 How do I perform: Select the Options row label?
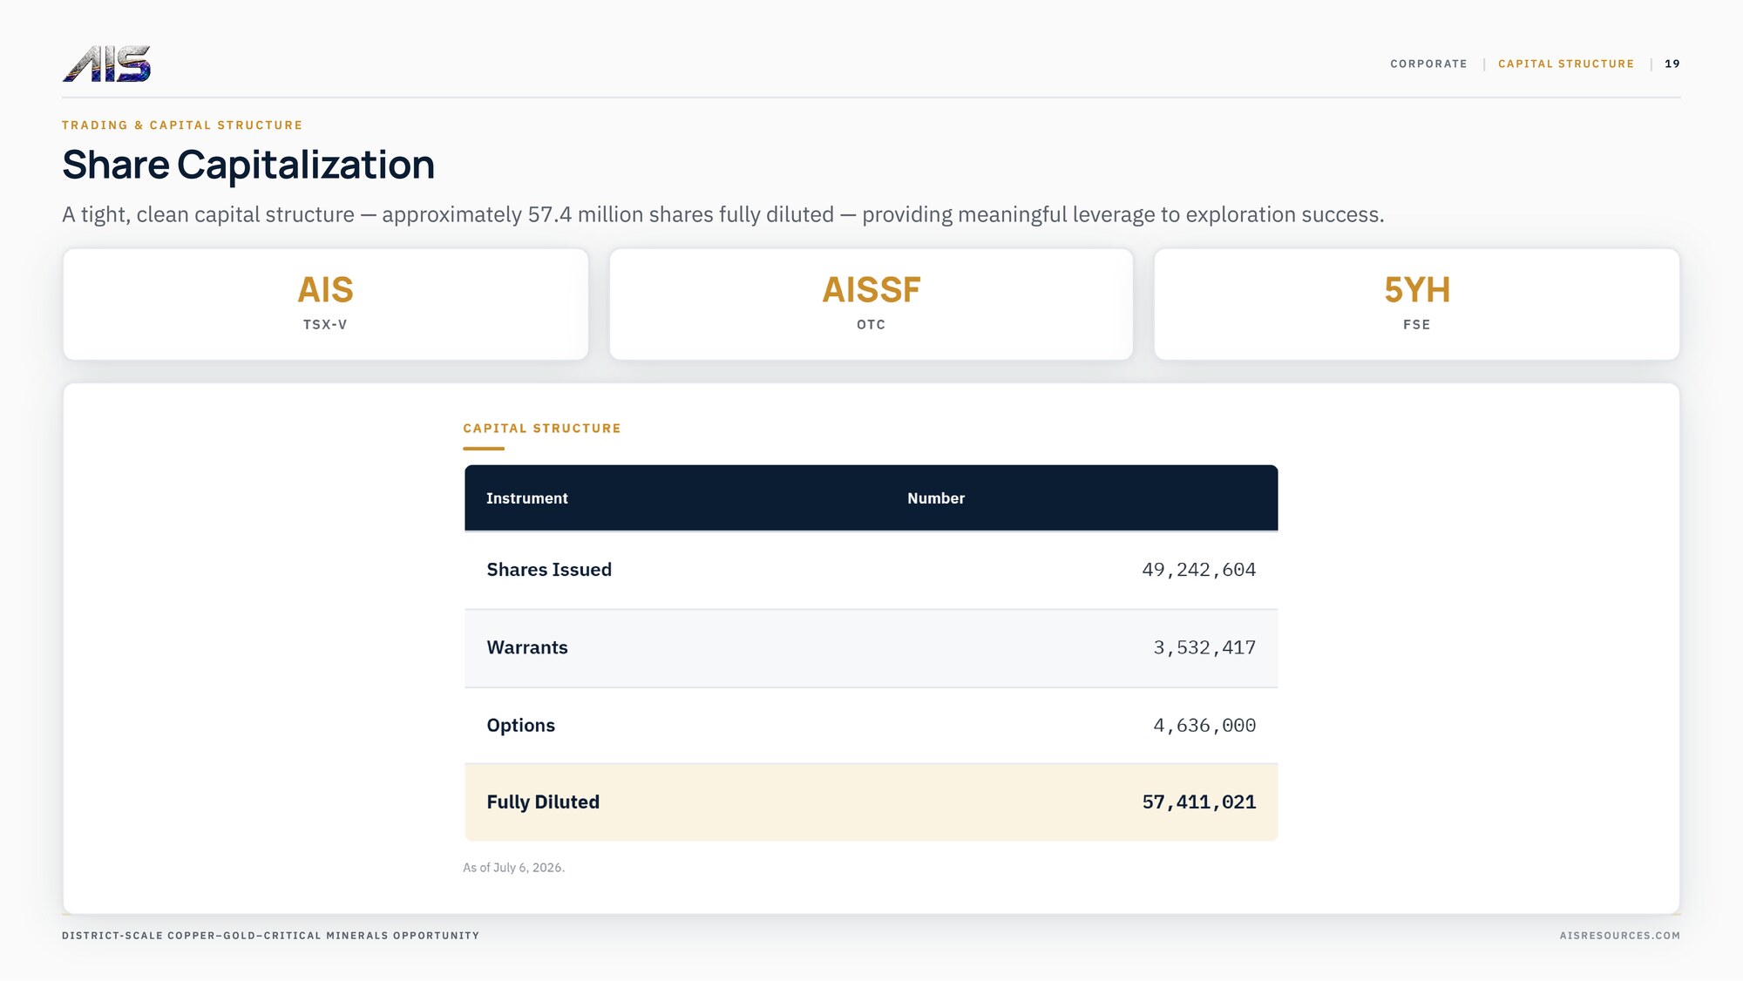point(520,725)
